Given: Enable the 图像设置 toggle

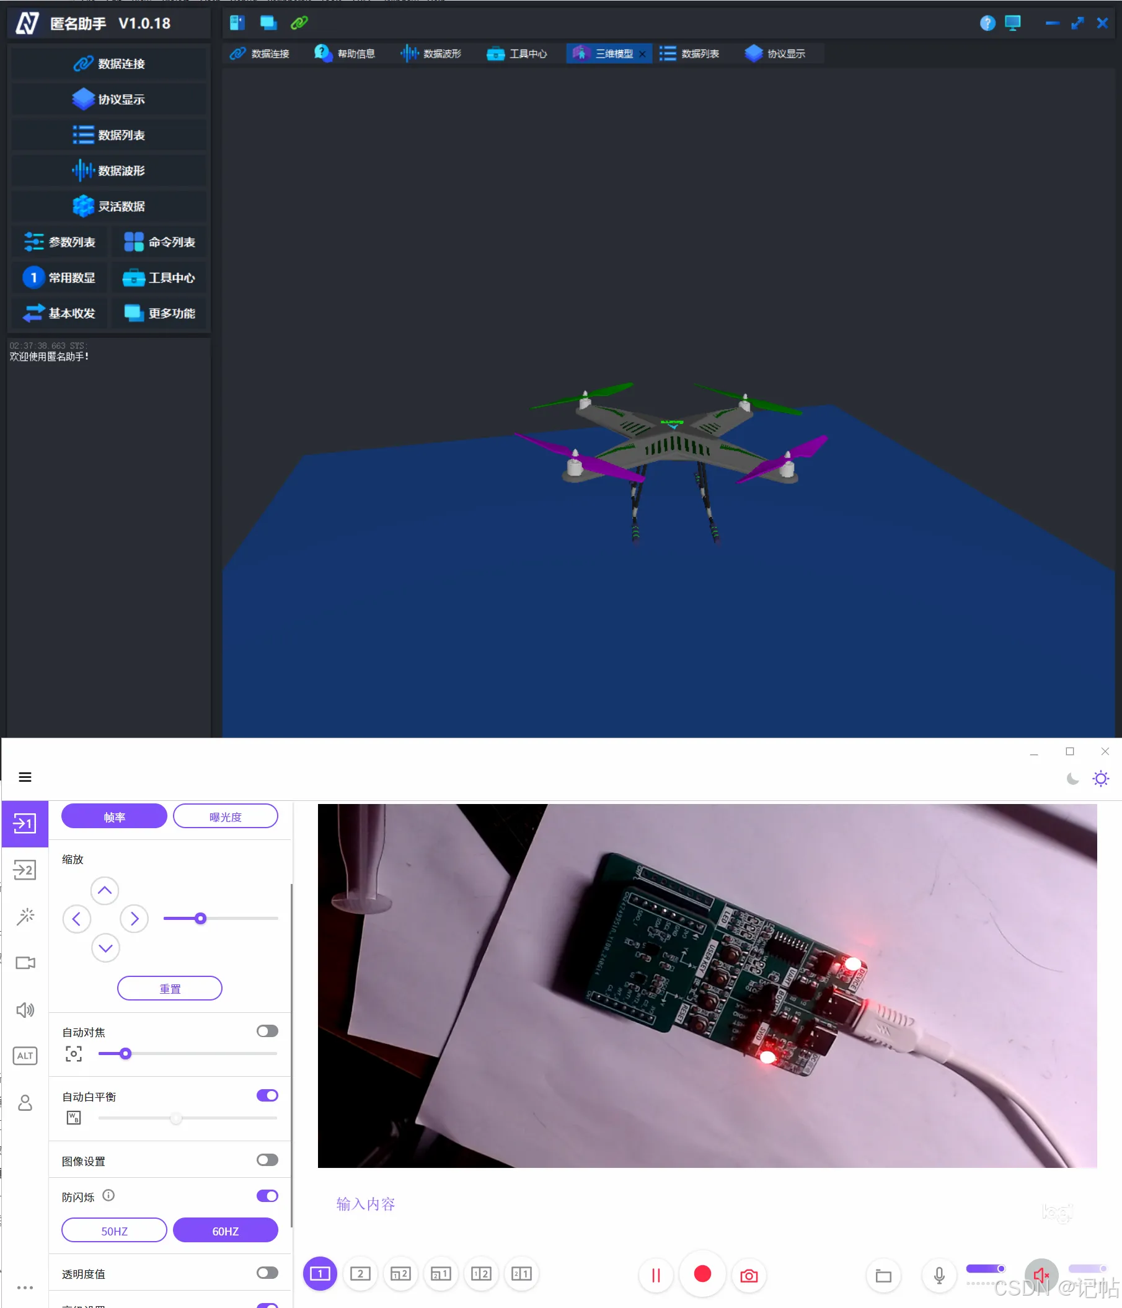Looking at the screenshot, I should pyautogui.click(x=267, y=1160).
